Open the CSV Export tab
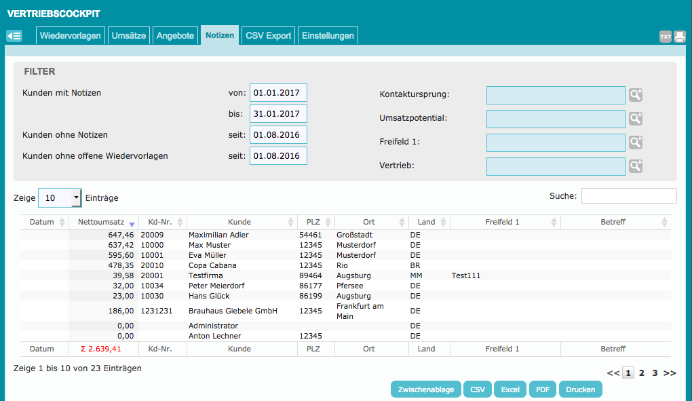 click(x=268, y=36)
